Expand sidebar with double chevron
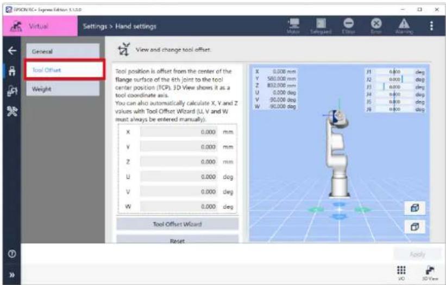446x285 pixels. pos(12,275)
